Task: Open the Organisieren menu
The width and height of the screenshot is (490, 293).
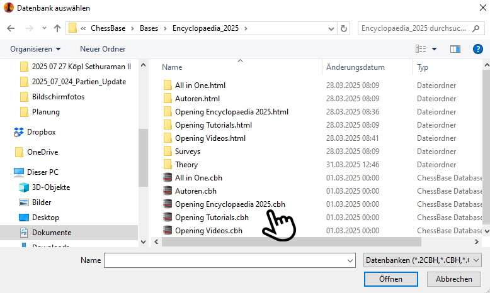Action: pyautogui.click(x=35, y=48)
